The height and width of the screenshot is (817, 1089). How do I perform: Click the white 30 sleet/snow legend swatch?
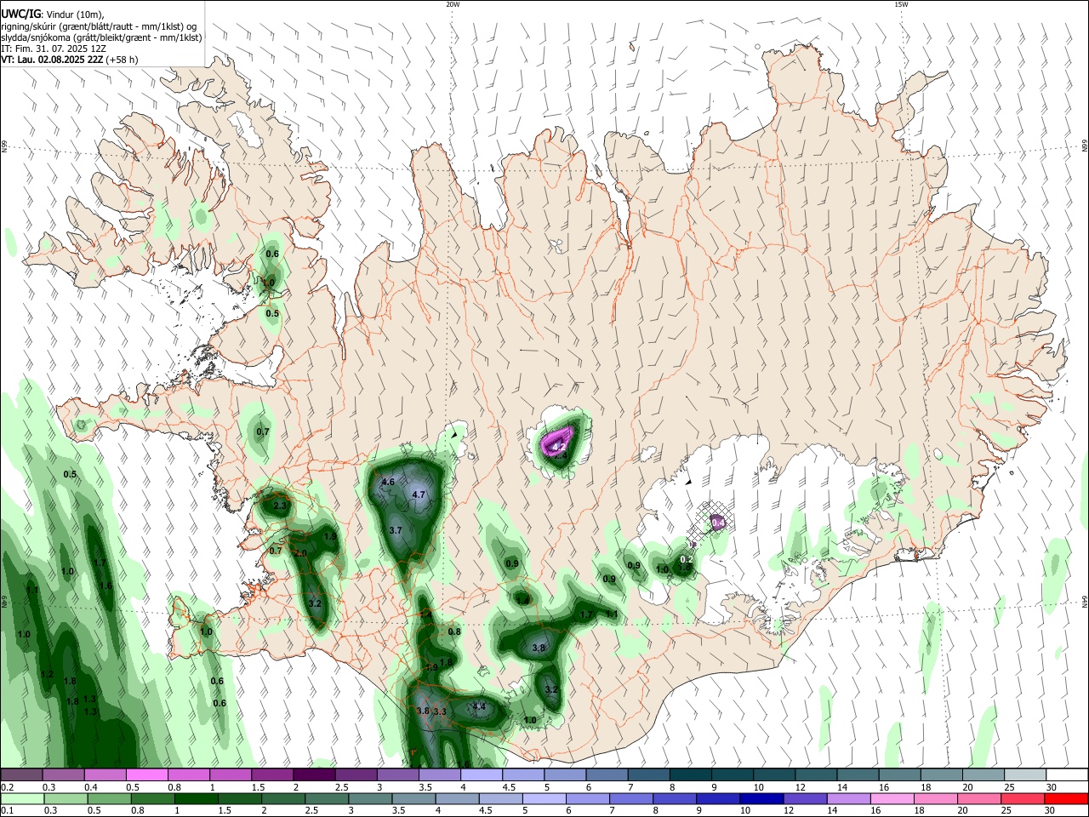(1067, 775)
